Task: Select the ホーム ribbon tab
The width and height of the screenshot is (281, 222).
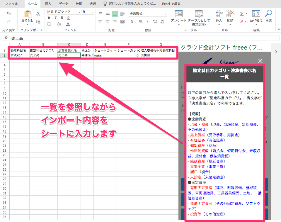Action: 32,4
